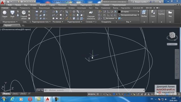Select the line drawing tool in Рисование

tap(57, 15)
